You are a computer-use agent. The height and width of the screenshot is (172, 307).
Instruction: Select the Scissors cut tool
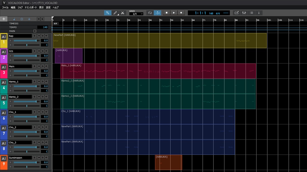123,13
